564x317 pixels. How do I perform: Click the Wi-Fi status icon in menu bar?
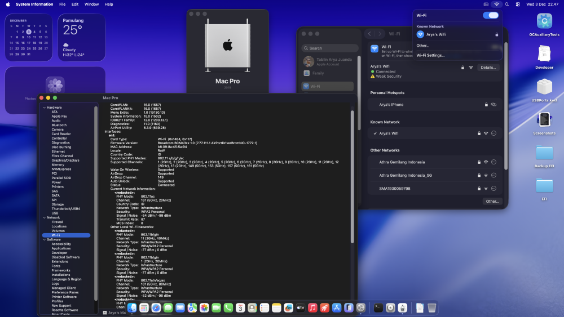point(497,5)
